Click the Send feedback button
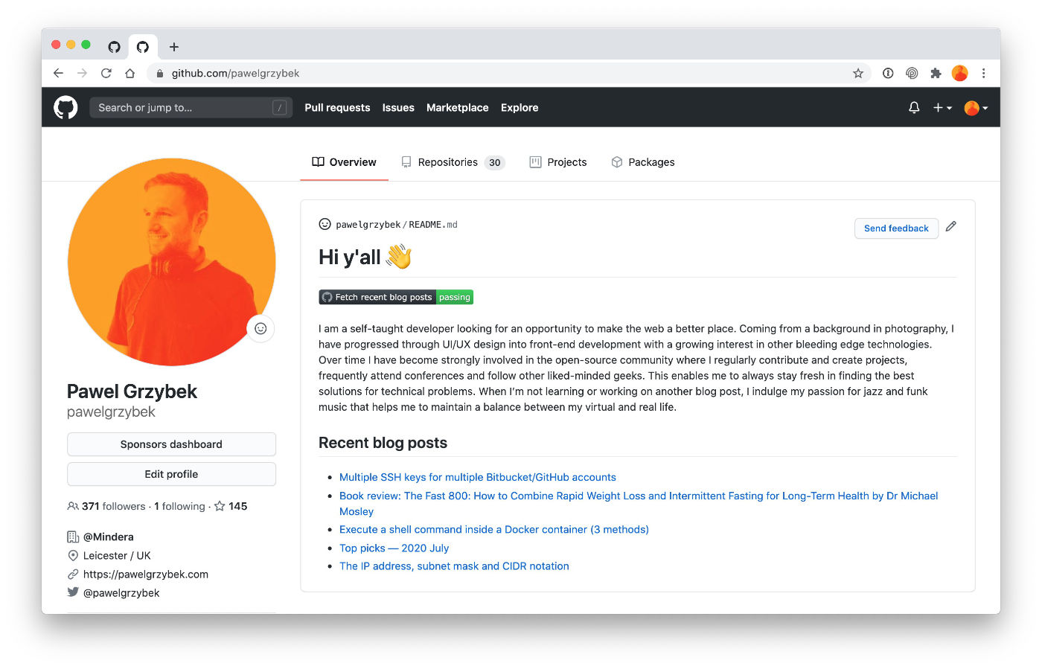The image size is (1042, 669). tap(896, 228)
